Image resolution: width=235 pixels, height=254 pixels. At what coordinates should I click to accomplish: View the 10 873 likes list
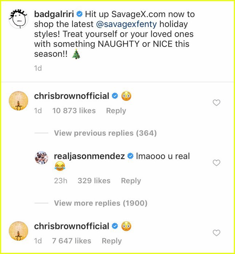coord(74,111)
